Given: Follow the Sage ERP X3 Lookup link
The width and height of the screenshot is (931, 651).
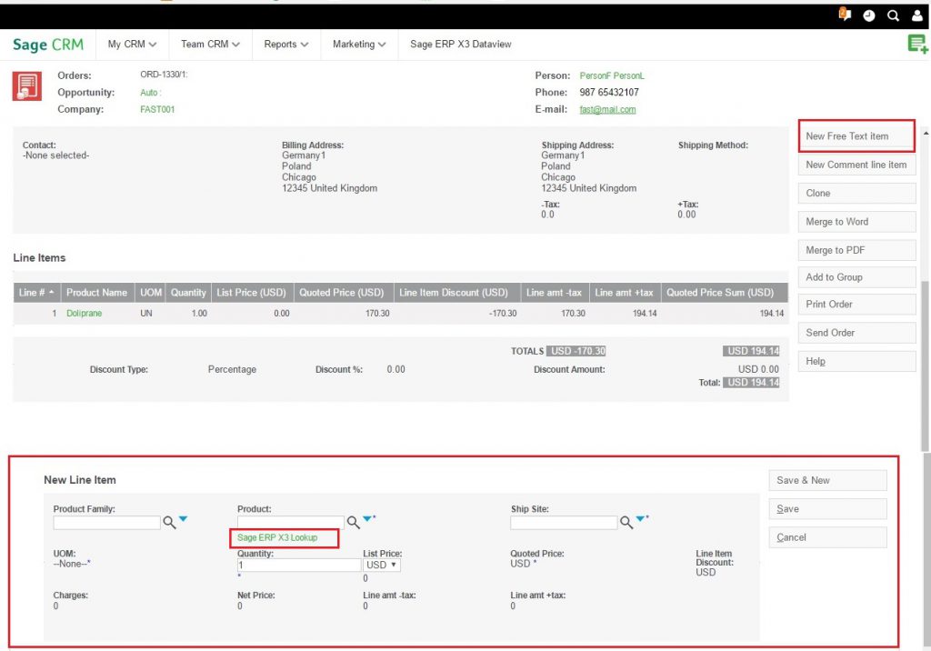Looking at the screenshot, I should click(x=278, y=538).
